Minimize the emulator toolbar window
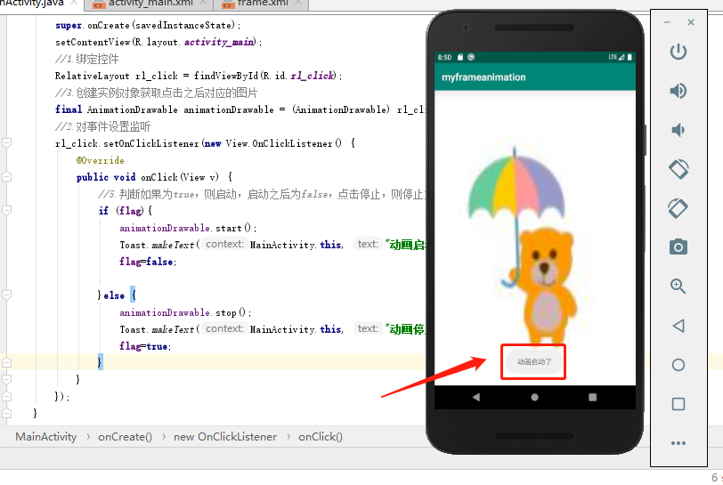 point(667,22)
